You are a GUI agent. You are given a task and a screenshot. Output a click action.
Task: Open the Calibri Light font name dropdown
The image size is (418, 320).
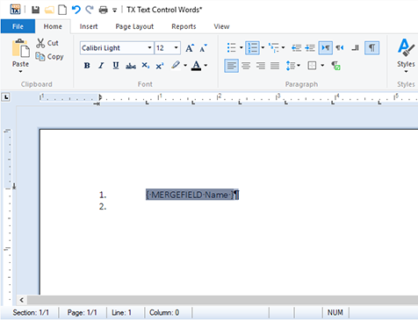point(149,48)
